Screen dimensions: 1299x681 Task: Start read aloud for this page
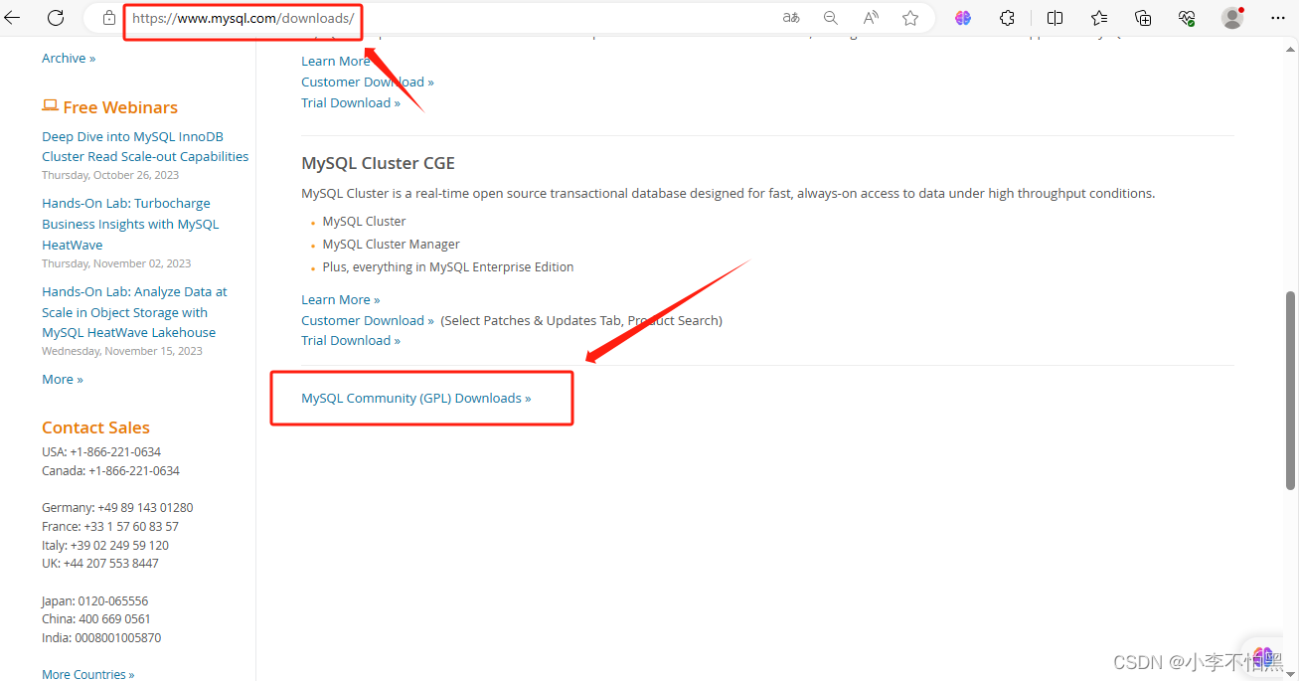pos(870,17)
